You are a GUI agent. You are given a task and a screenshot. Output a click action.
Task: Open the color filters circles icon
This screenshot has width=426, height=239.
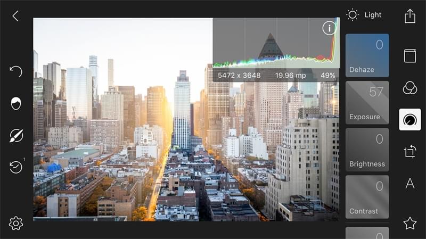409,88
